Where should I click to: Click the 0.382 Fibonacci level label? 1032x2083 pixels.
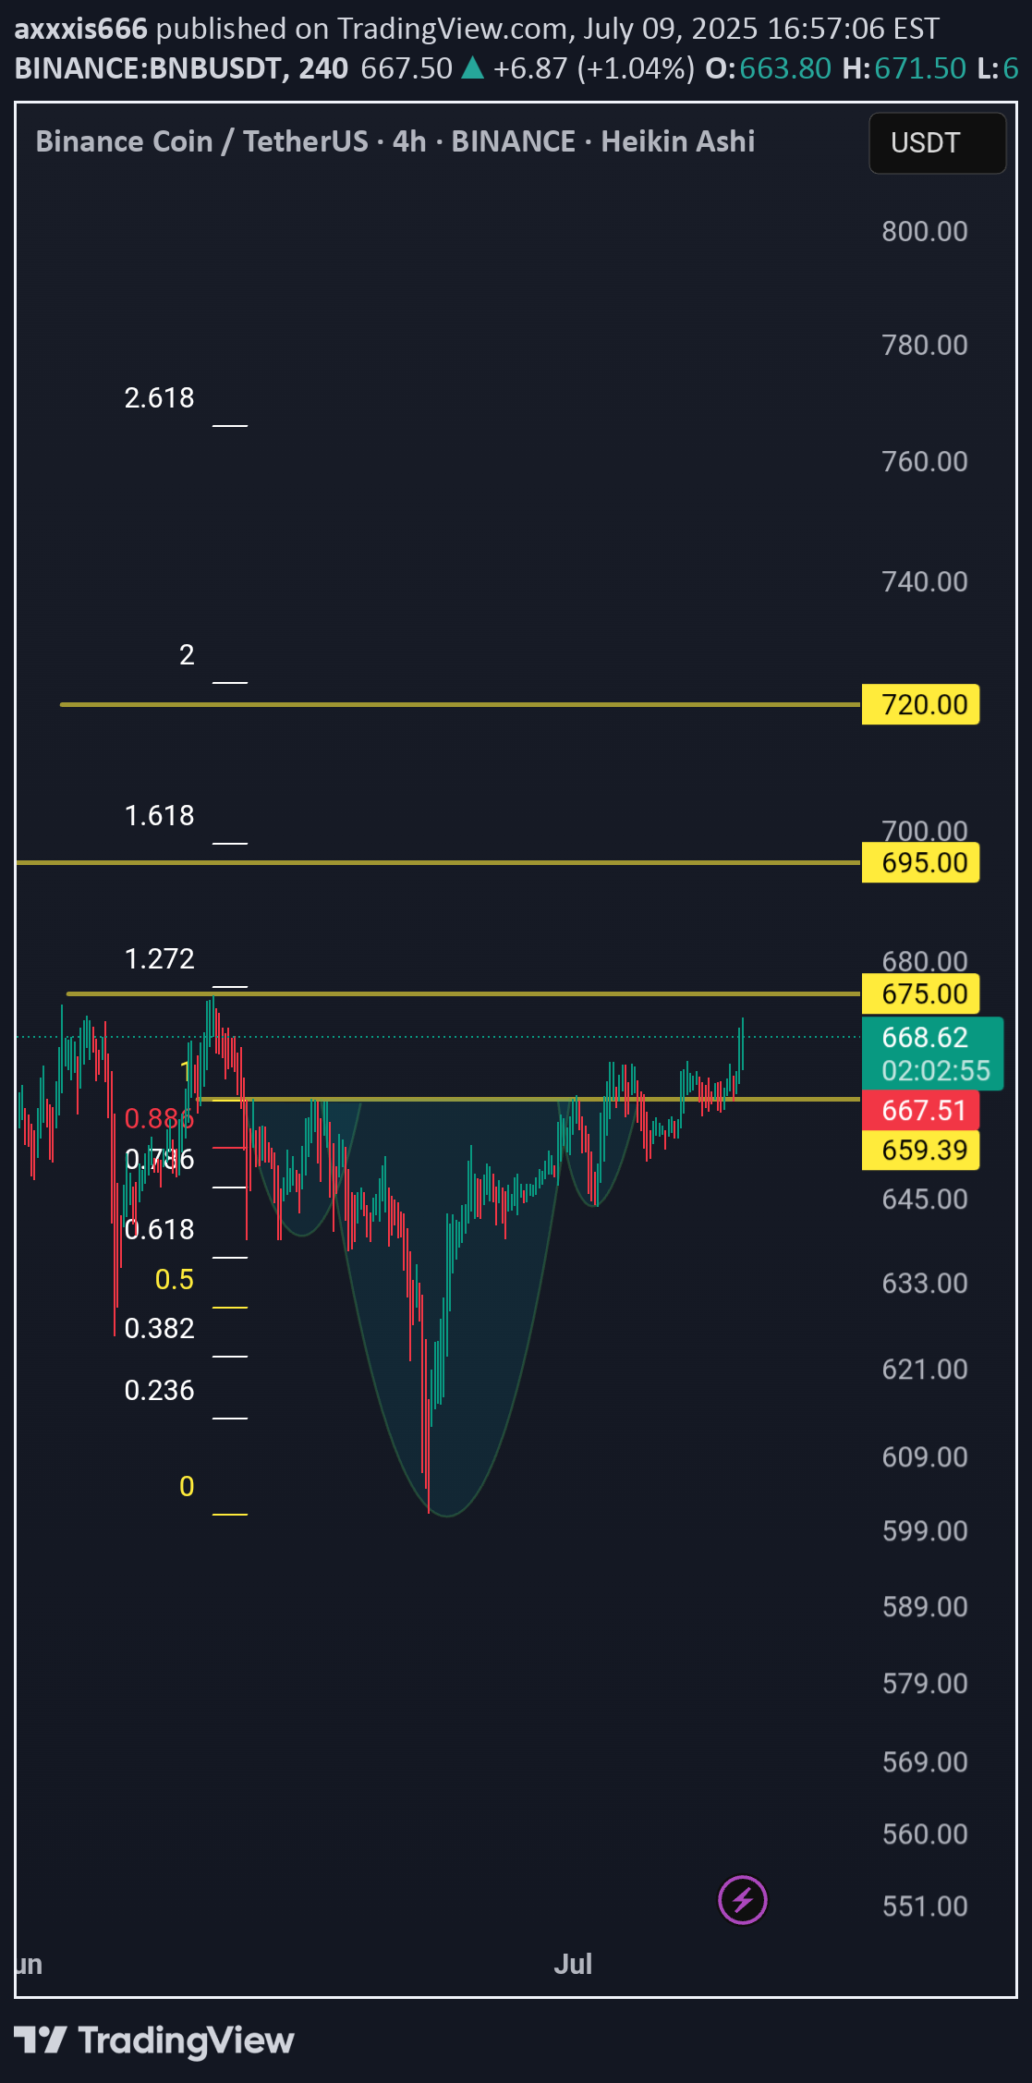click(x=159, y=1328)
